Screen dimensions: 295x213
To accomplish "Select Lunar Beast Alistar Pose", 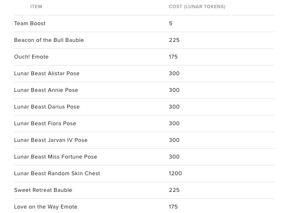I will coord(47,74).
